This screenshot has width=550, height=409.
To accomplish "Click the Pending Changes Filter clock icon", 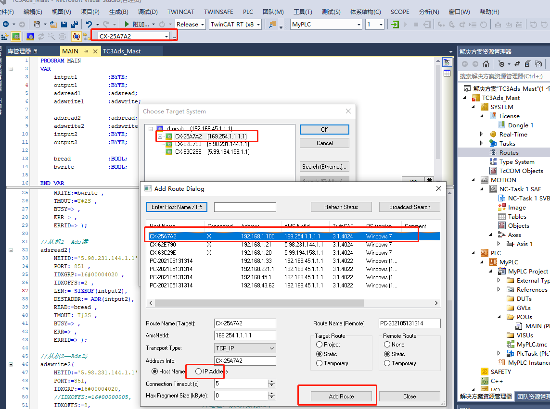I will pyautogui.click(x=501, y=64).
